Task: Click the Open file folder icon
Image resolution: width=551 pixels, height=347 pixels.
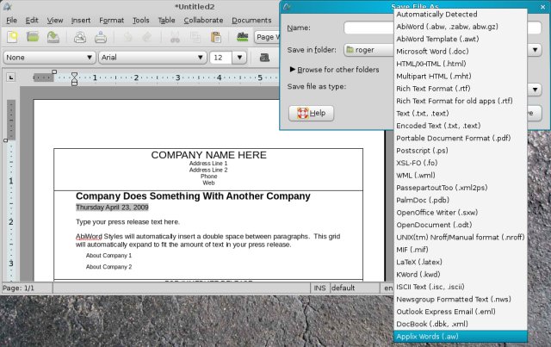Action: pyautogui.click(x=33, y=37)
